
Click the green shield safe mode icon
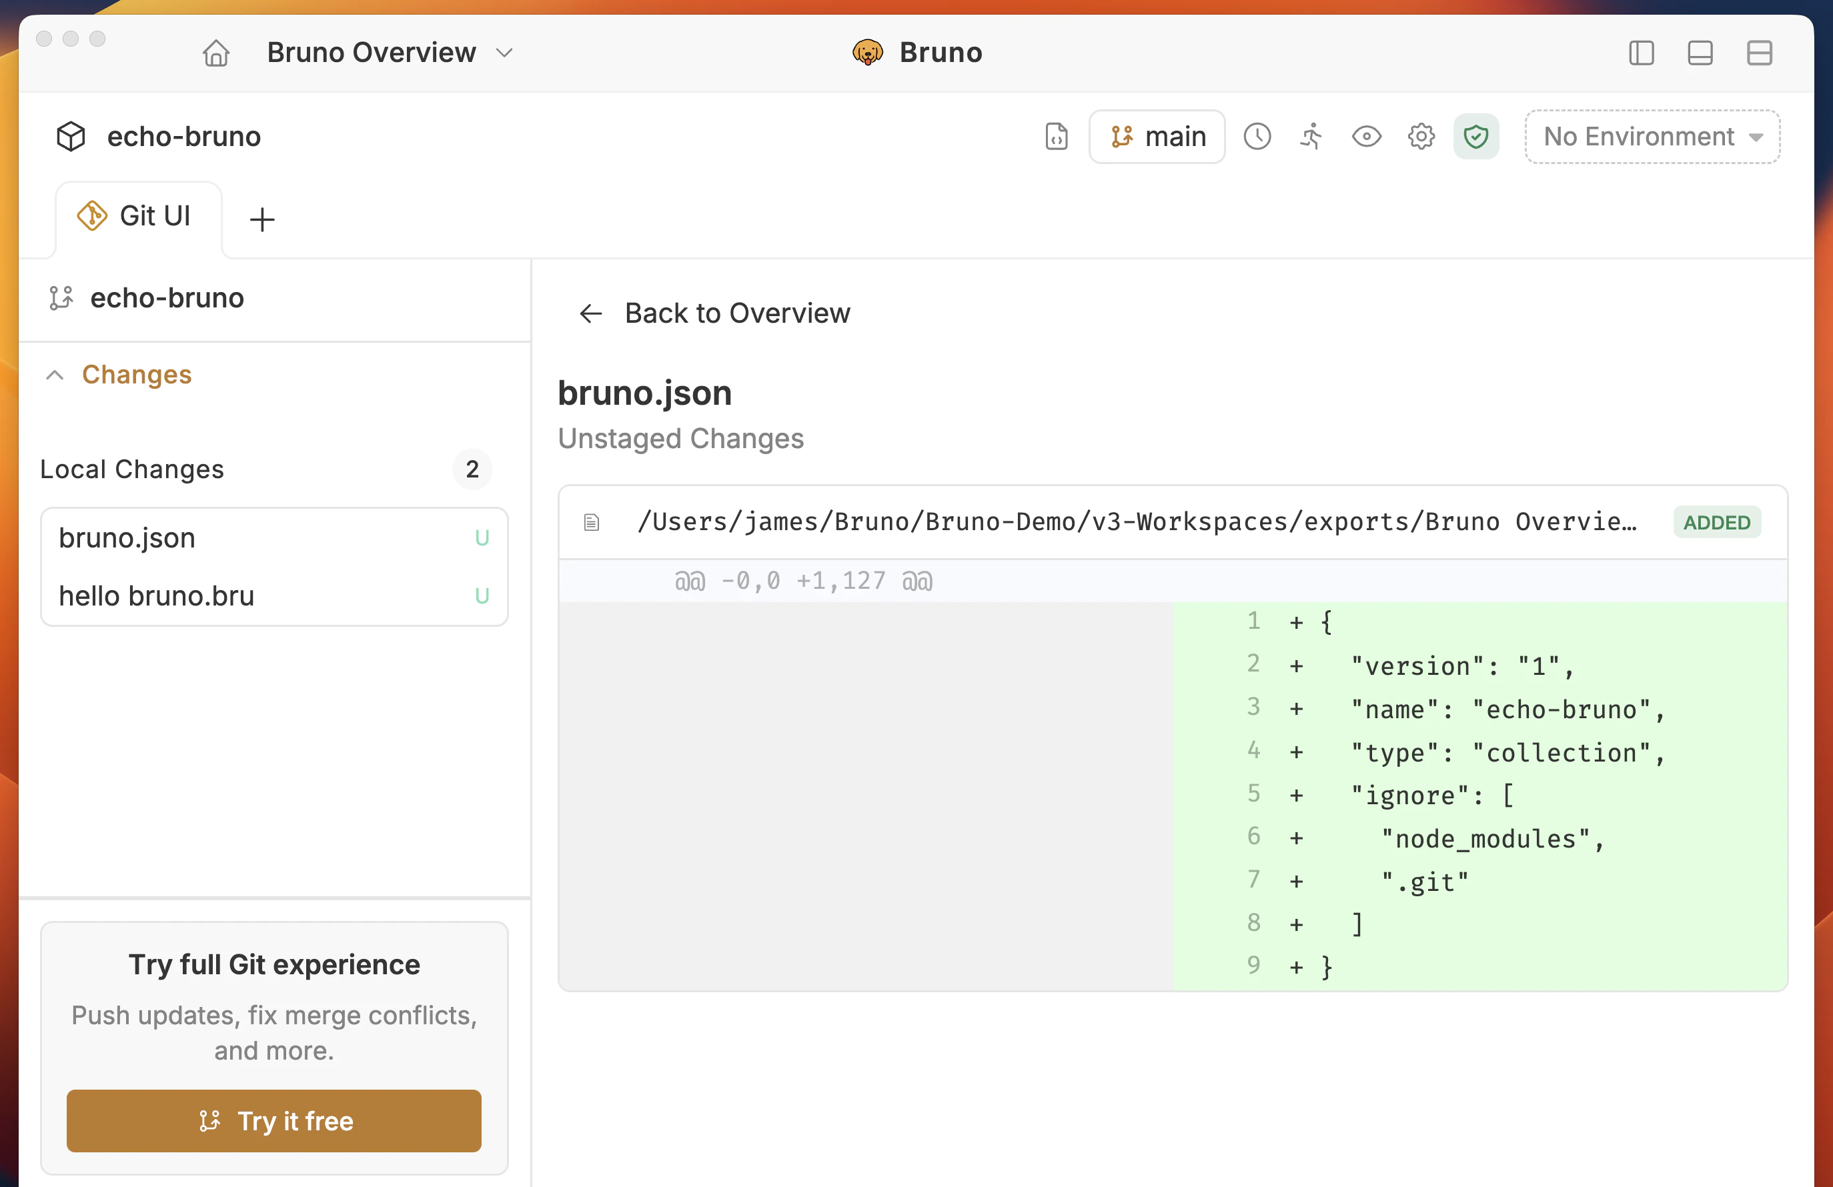pos(1475,136)
